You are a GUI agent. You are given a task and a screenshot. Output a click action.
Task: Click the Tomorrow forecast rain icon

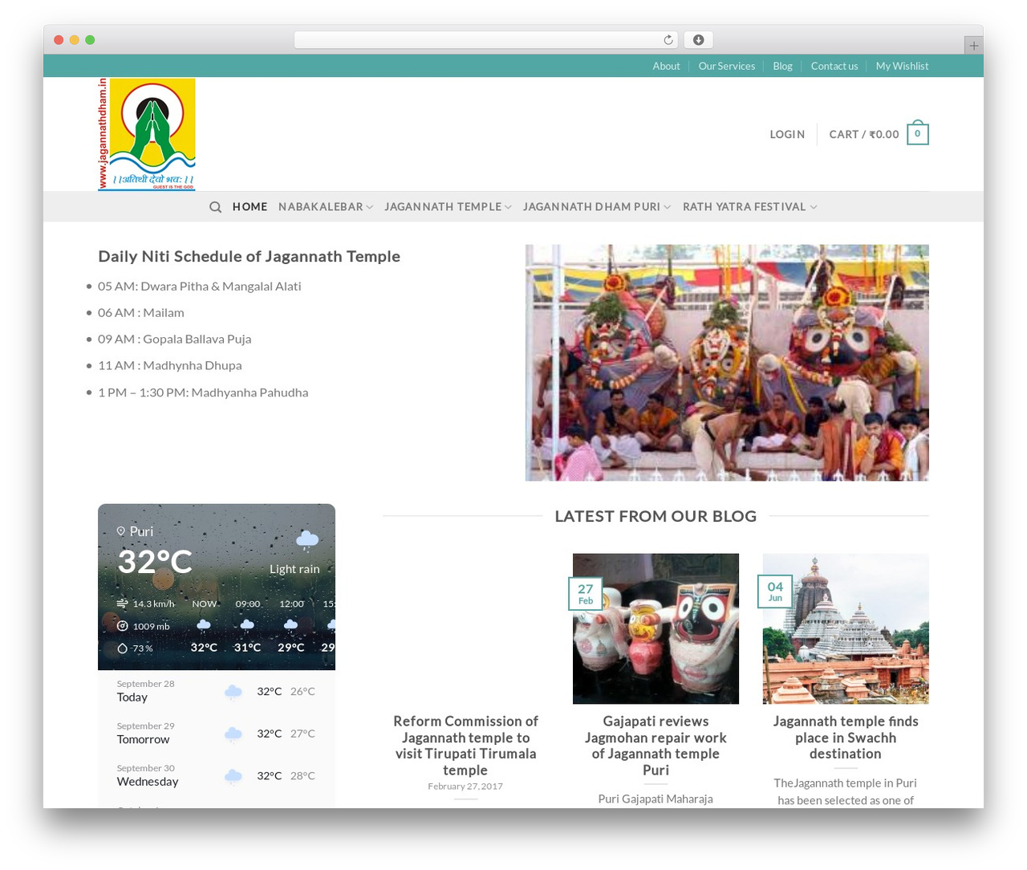pyautogui.click(x=233, y=734)
